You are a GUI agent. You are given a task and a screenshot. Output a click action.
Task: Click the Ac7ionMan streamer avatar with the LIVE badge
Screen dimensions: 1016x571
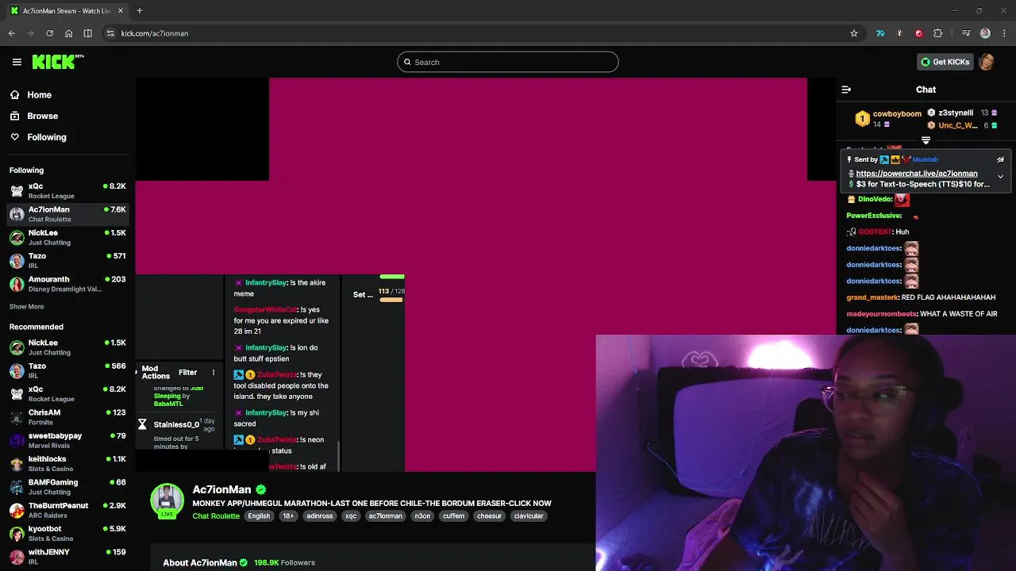pyautogui.click(x=167, y=501)
